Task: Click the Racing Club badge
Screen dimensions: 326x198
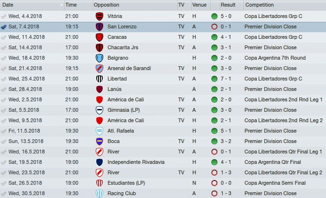Action: [100, 193]
